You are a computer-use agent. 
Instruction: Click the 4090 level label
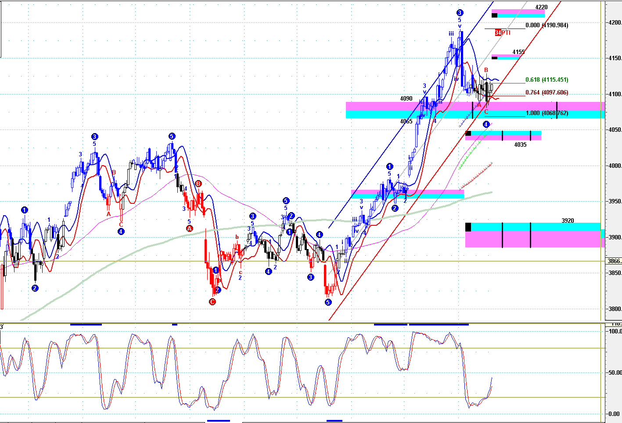tap(406, 99)
